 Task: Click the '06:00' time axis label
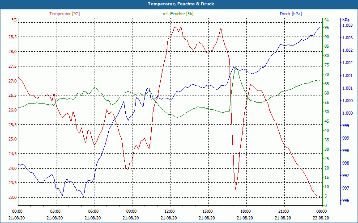pyautogui.click(x=93, y=211)
